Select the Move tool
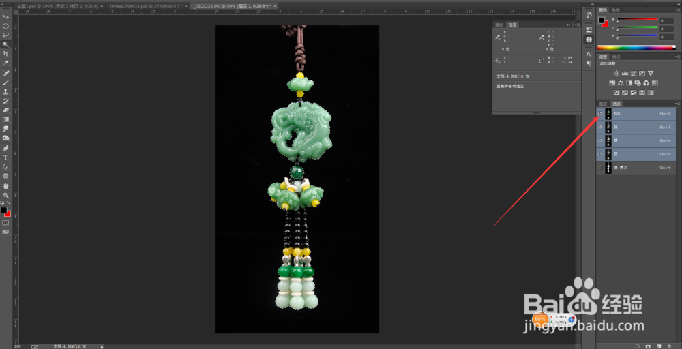Image resolution: width=682 pixels, height=349 pixels. pos(5,16)
